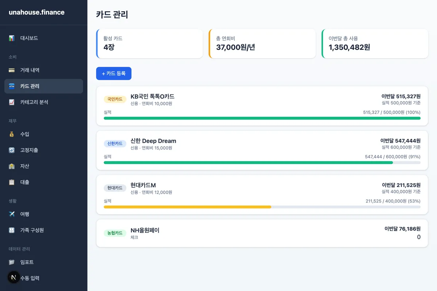Click the unahouse.finance site title
This screenshot has height=291, width=437.
[36, 12]
